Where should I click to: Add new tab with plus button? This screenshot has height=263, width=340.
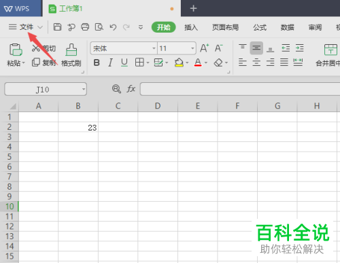point(193,9)
